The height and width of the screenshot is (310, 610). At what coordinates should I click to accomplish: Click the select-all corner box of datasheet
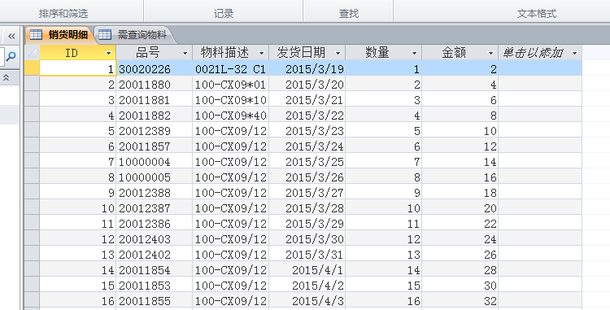pos(32,53)
